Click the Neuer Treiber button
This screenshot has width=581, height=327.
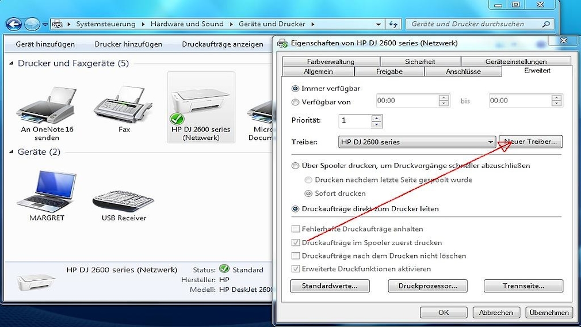(530, 142)
